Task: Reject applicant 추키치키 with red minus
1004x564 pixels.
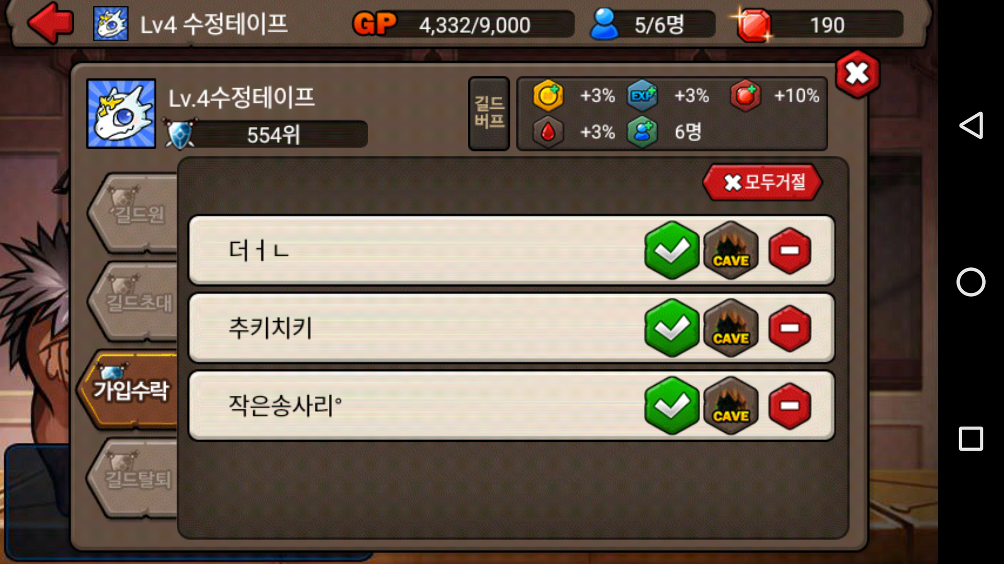Action: point(790,328)
